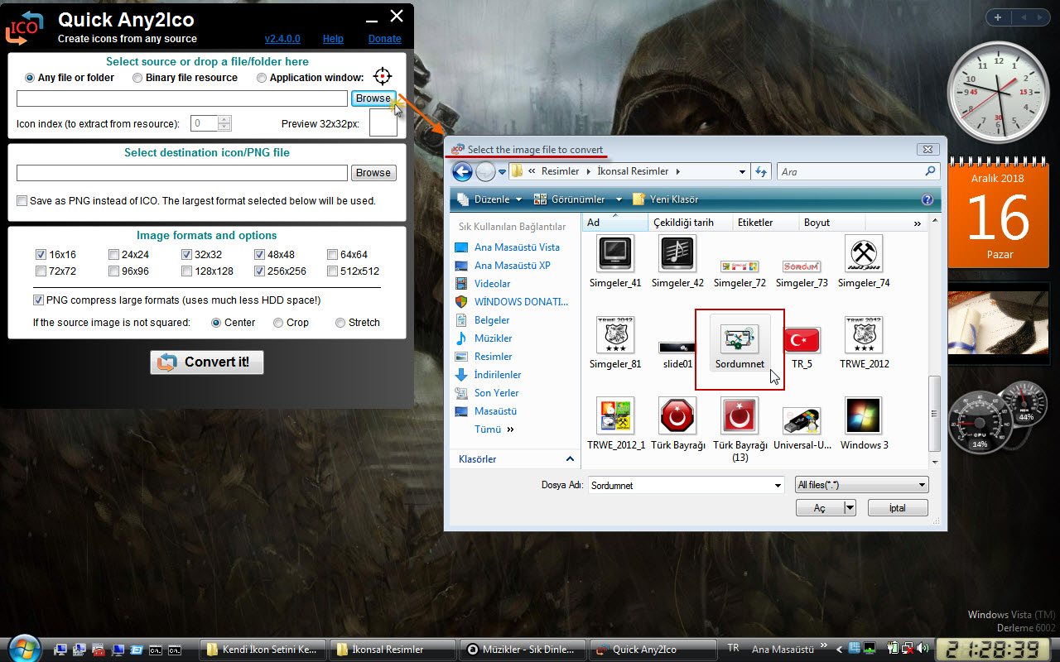Viewport: 1060px width, 662px height.
Task: Click the destination Browse button
Action: pyautogui.click(x=373, y=173)
